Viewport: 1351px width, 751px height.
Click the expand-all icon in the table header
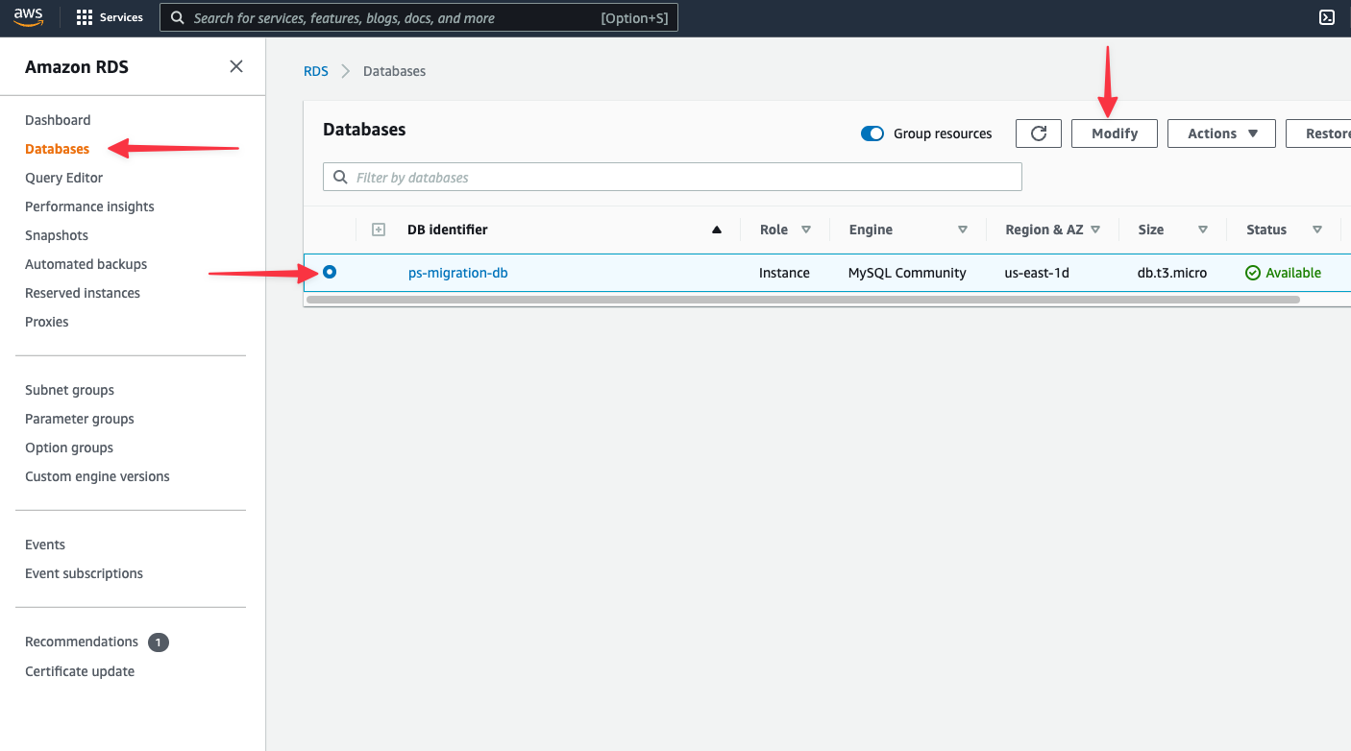379,229
